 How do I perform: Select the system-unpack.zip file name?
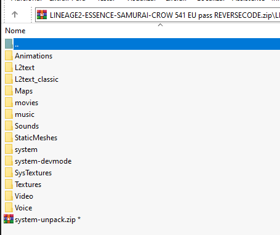pyautogui.click(x=47, y=220)
